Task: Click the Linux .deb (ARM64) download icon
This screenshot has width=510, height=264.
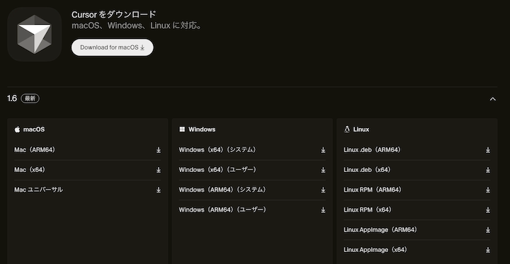Action: click(488, 150)
